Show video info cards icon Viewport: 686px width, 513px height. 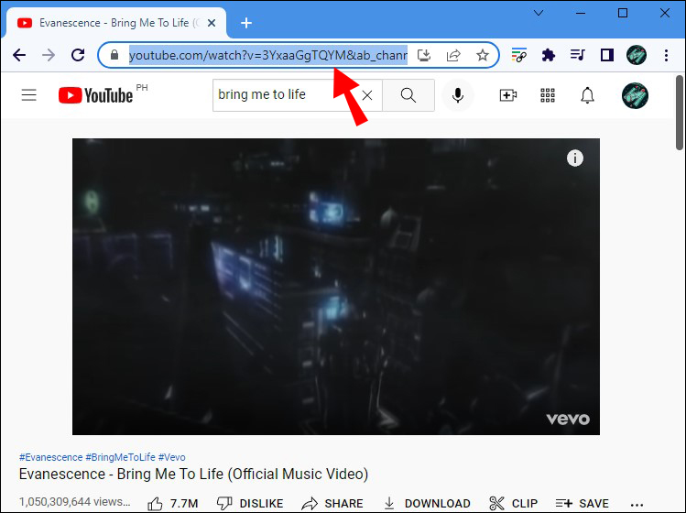click(575, 158)
